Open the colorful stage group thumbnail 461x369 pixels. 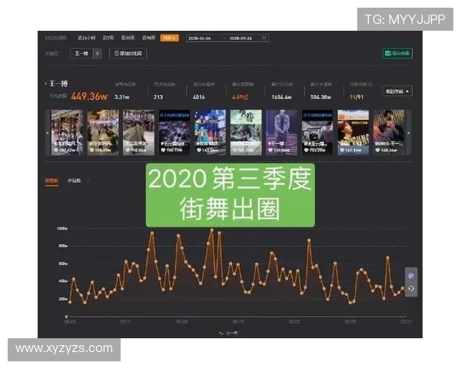pos(210,133)
